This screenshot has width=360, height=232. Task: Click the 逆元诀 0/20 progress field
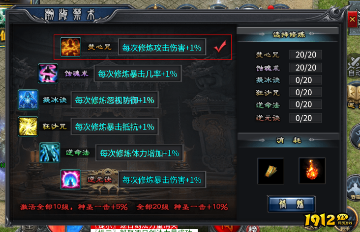305,118
